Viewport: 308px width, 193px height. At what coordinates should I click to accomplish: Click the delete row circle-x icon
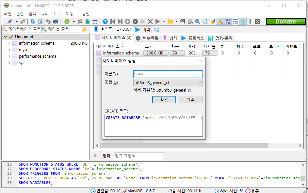click(135, 22)
